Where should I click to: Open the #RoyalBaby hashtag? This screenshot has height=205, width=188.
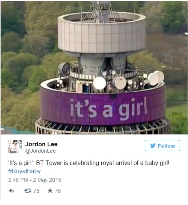[24, 171]
